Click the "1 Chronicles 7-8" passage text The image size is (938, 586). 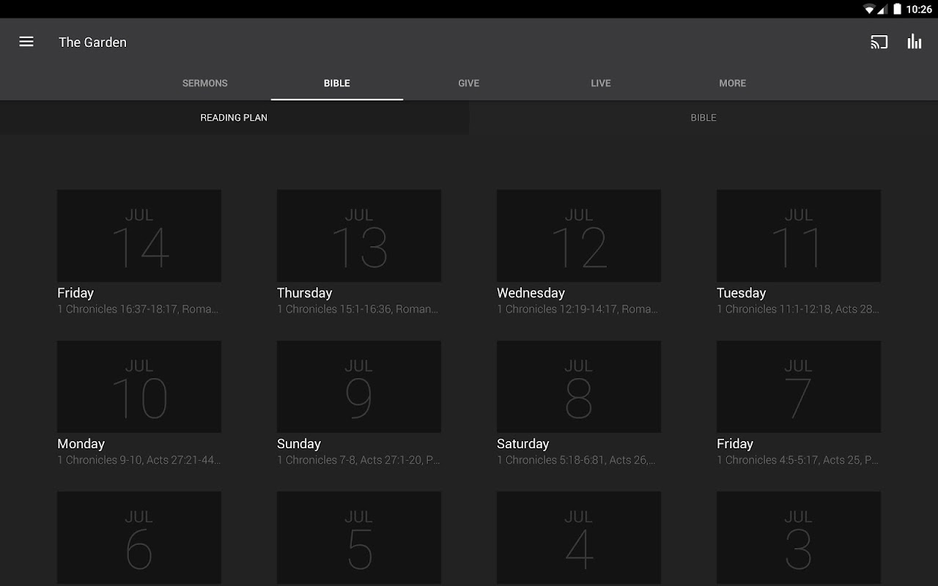tap(317, 460)
